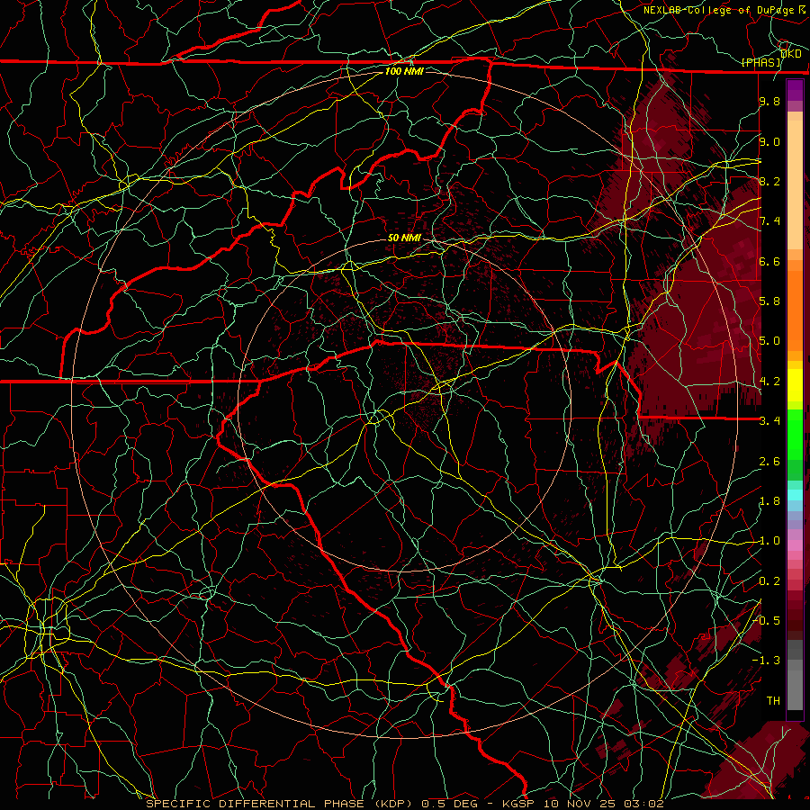
Task: Click the 1.8 legend value
Action: tap(769, 501)
